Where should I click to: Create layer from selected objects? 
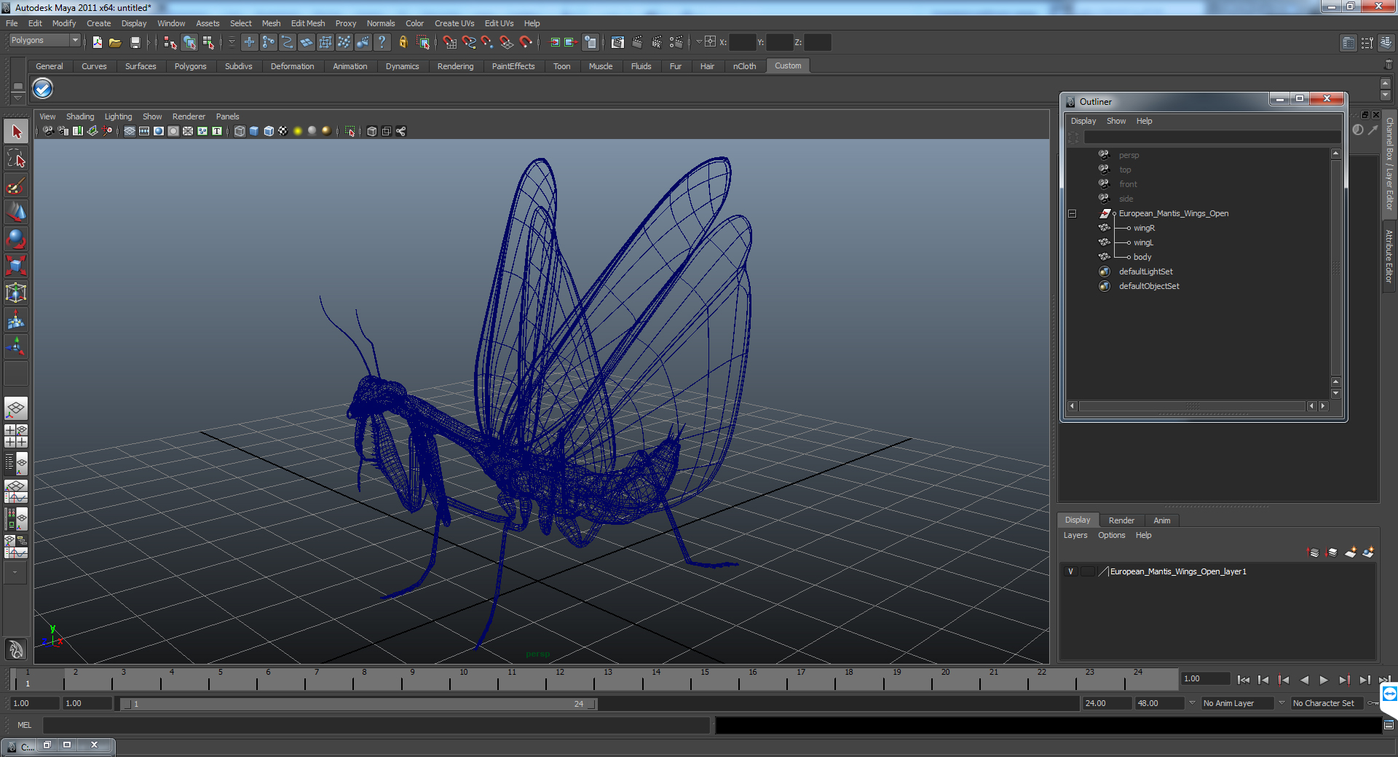coord(1368,552)
